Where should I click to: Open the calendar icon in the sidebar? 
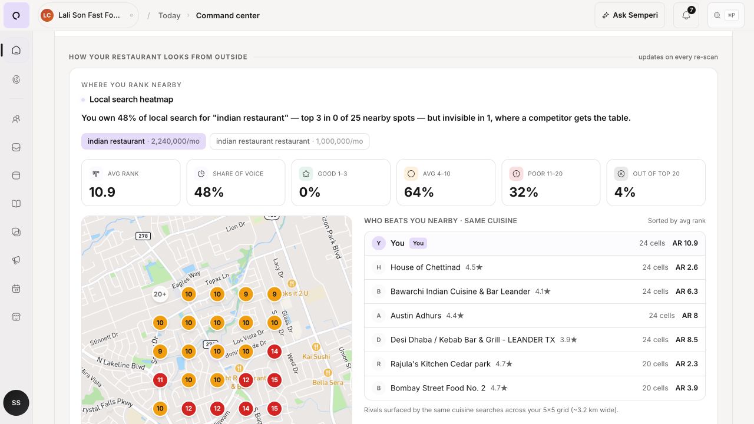point(16,289)
